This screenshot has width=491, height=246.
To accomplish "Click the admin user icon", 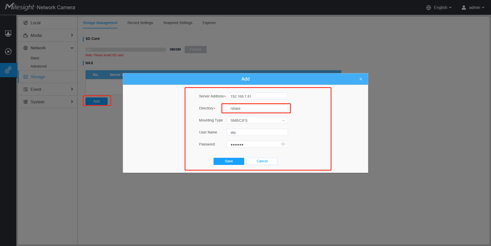I will (464, 8).
